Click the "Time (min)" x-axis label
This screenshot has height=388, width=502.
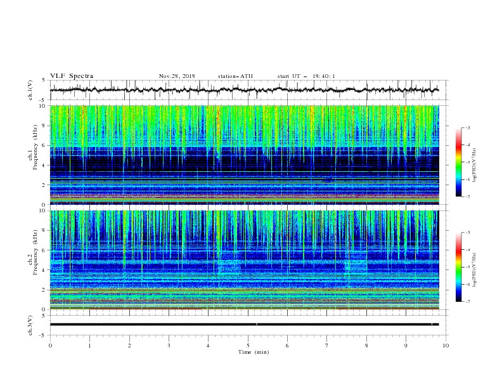(254, 352)
